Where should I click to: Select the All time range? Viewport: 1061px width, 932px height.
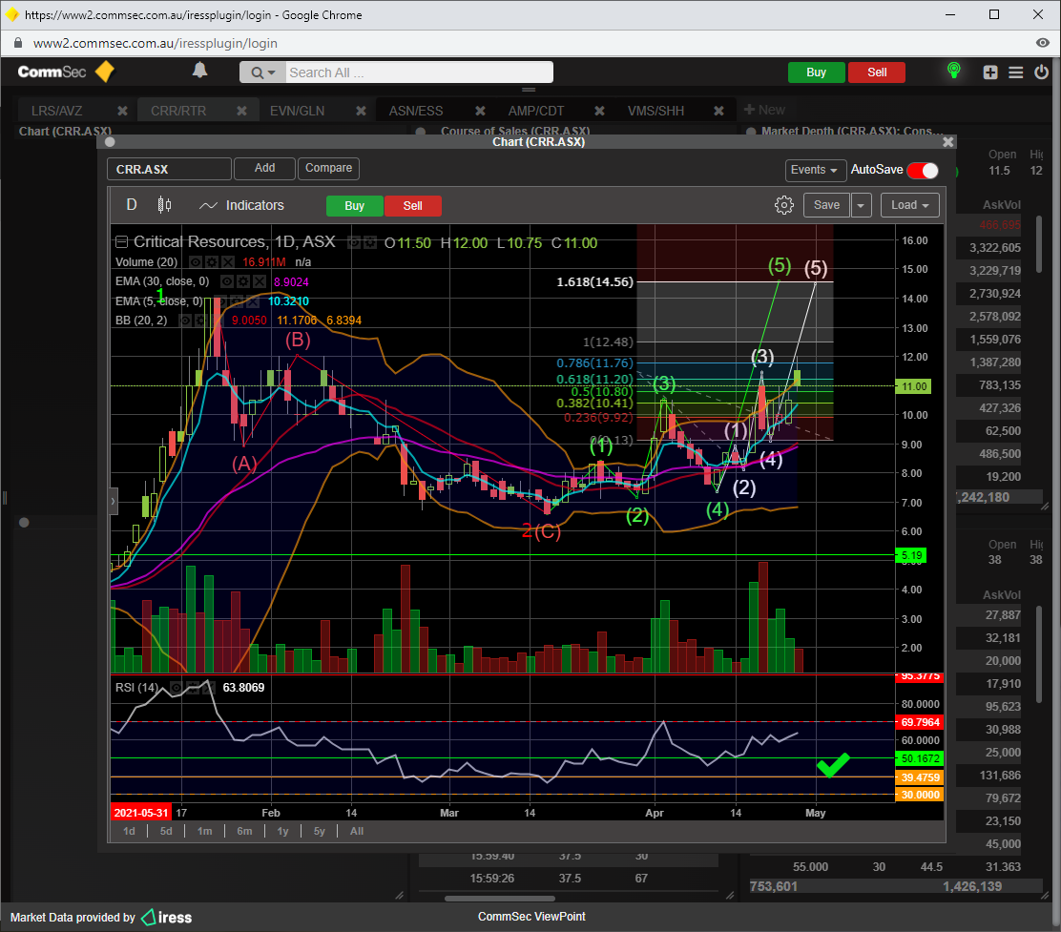coord(357,831)
